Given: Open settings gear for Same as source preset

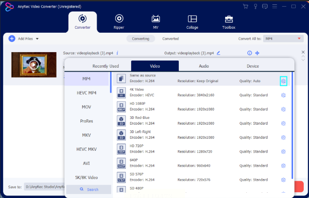Looking at the screenshot, I should click(x=283, y=81).
